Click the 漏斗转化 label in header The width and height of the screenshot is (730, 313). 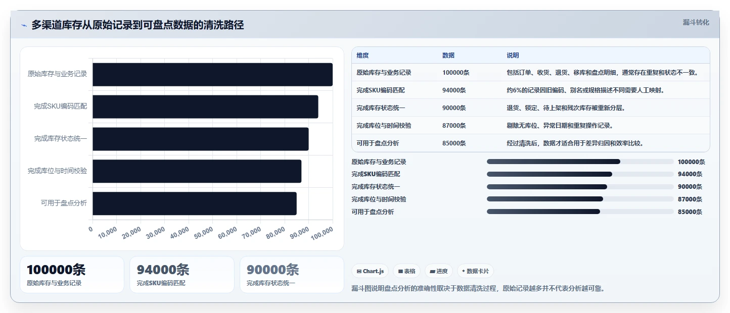(696, 23)
